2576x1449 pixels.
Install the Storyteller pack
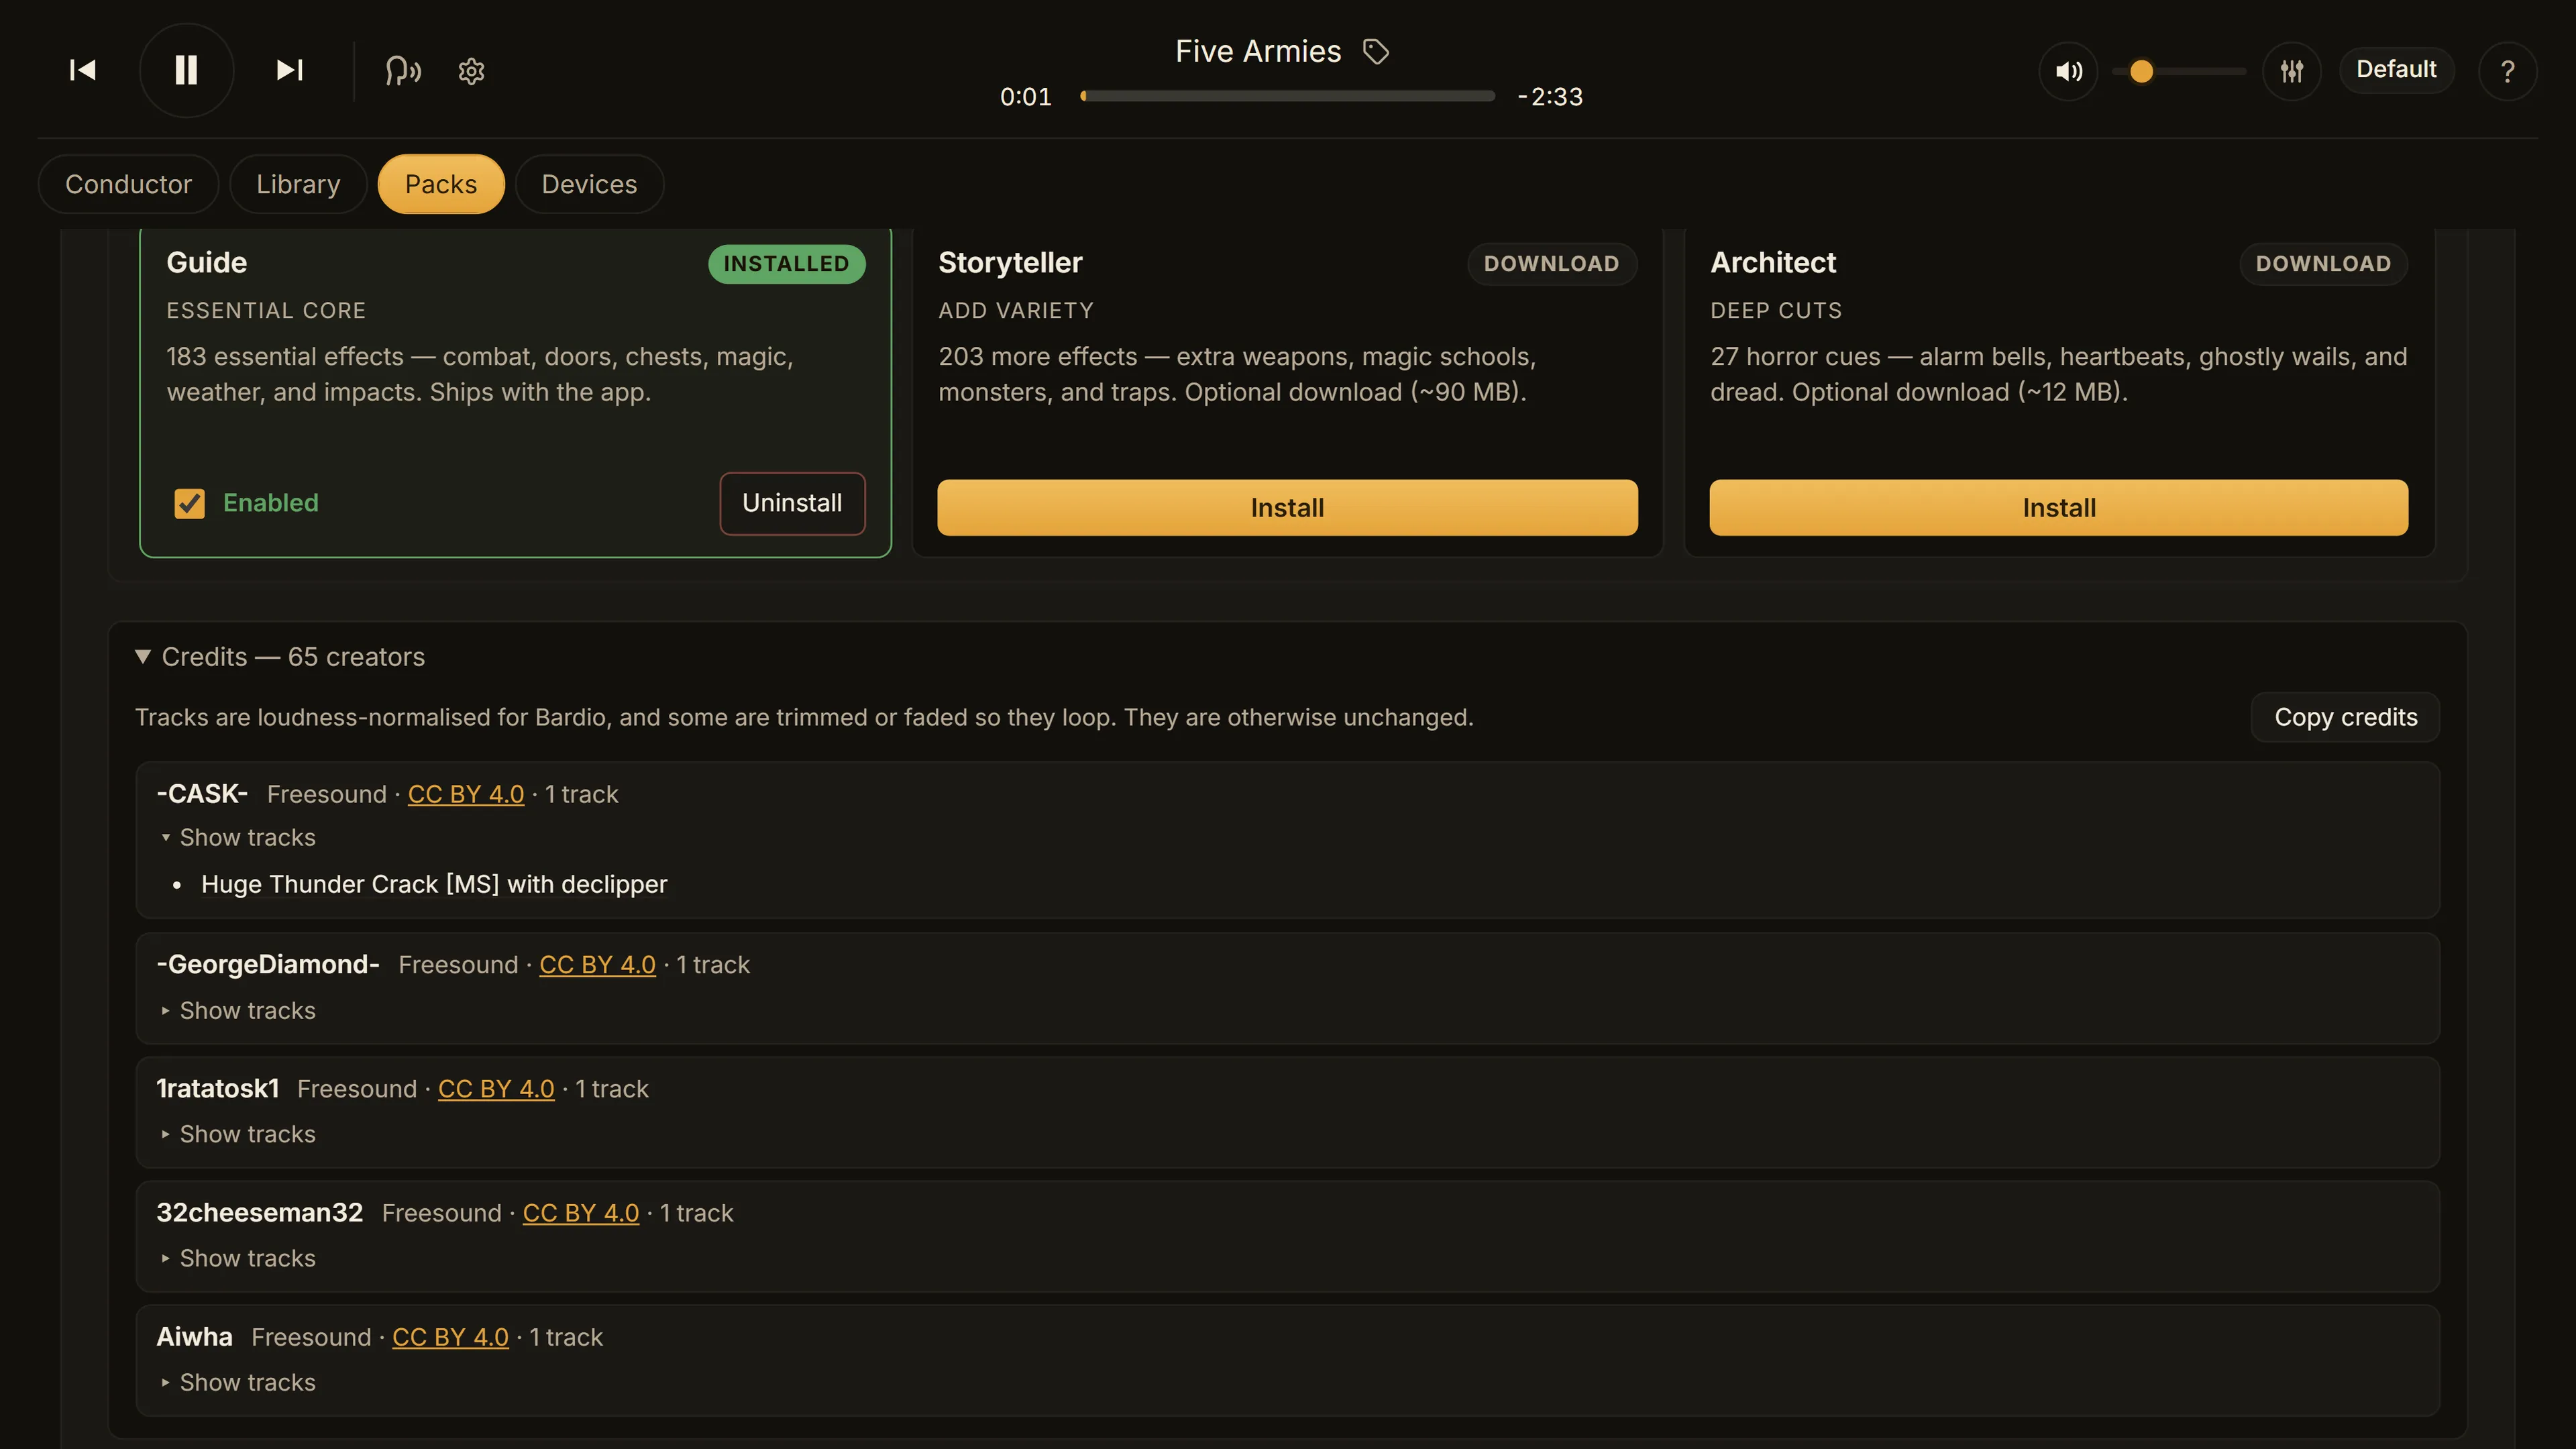1287,508
